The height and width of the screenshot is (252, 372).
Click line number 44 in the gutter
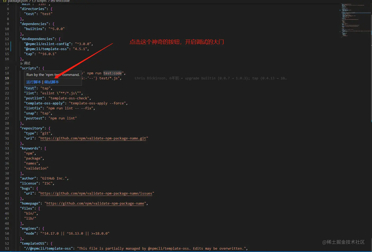point(7,203)
